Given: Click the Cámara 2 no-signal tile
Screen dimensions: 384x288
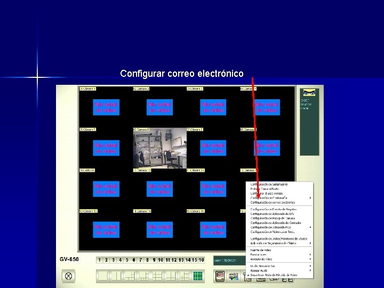Looking at the screenshot, I should coord(159,107).
